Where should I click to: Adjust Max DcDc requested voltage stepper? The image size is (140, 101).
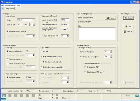click(x=34, y=36)
